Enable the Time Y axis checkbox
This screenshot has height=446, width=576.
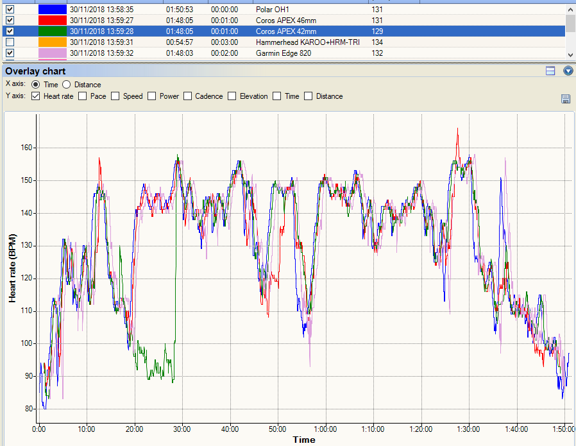[277, 96]
